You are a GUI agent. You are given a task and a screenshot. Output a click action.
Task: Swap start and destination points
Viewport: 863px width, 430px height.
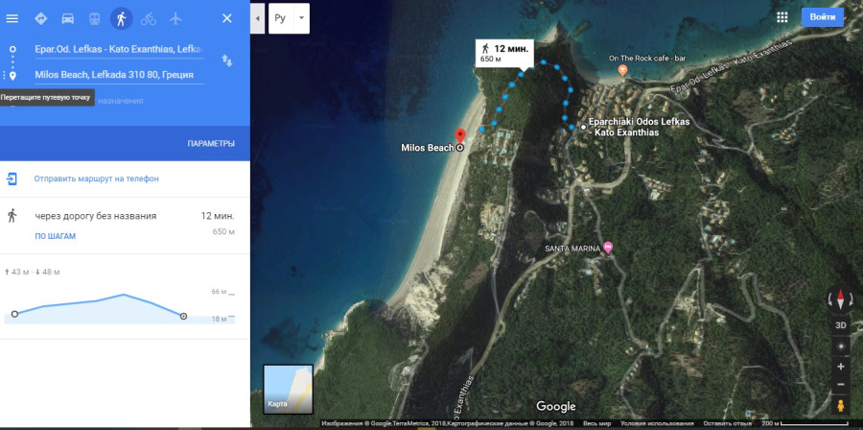click(226, 60)
